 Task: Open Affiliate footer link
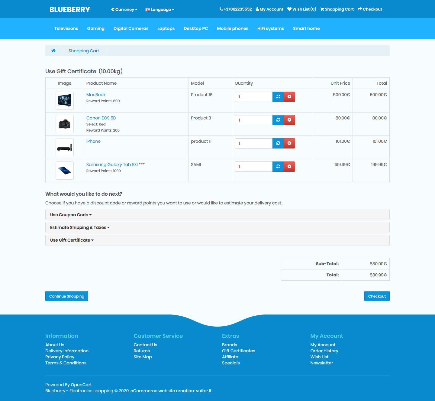(x=230, y=357)
